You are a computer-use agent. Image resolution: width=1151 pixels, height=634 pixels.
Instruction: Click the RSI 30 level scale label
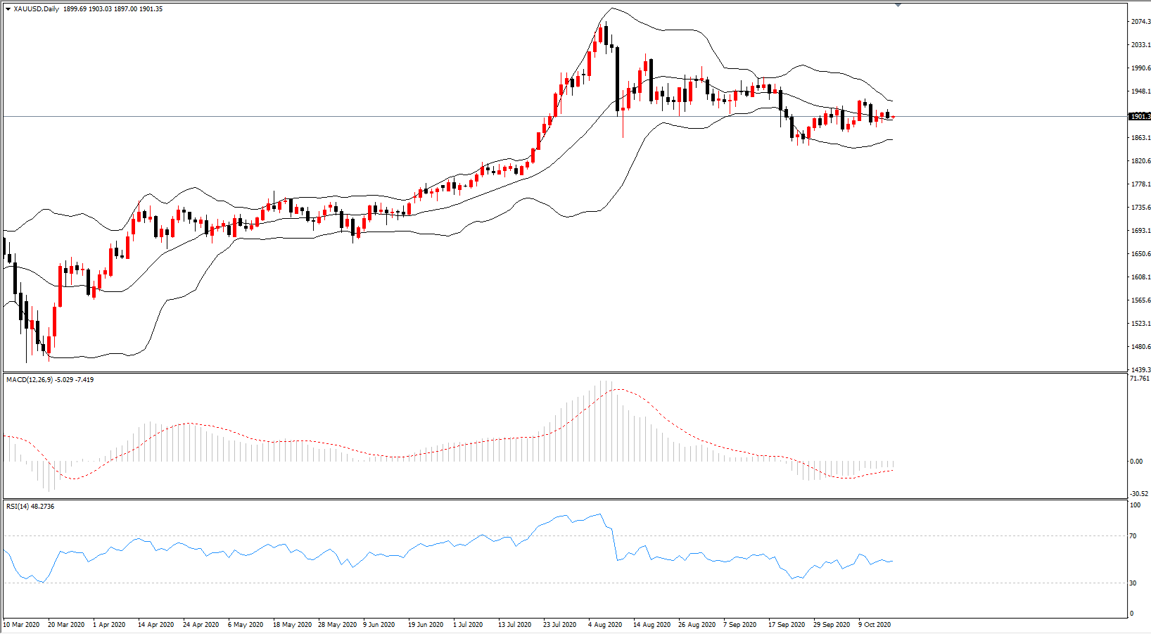(x=1133, y=583)
